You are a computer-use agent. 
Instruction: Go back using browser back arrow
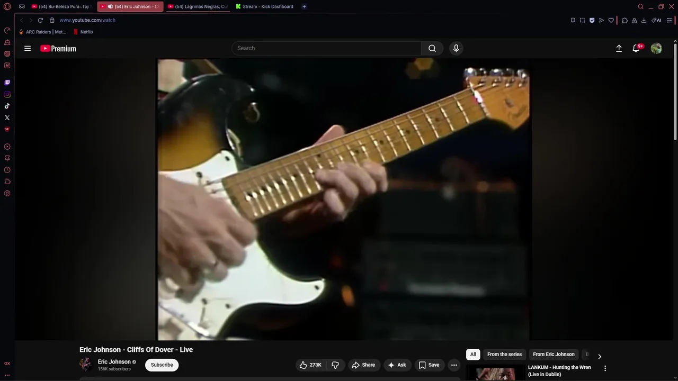[x=22, y=20]
